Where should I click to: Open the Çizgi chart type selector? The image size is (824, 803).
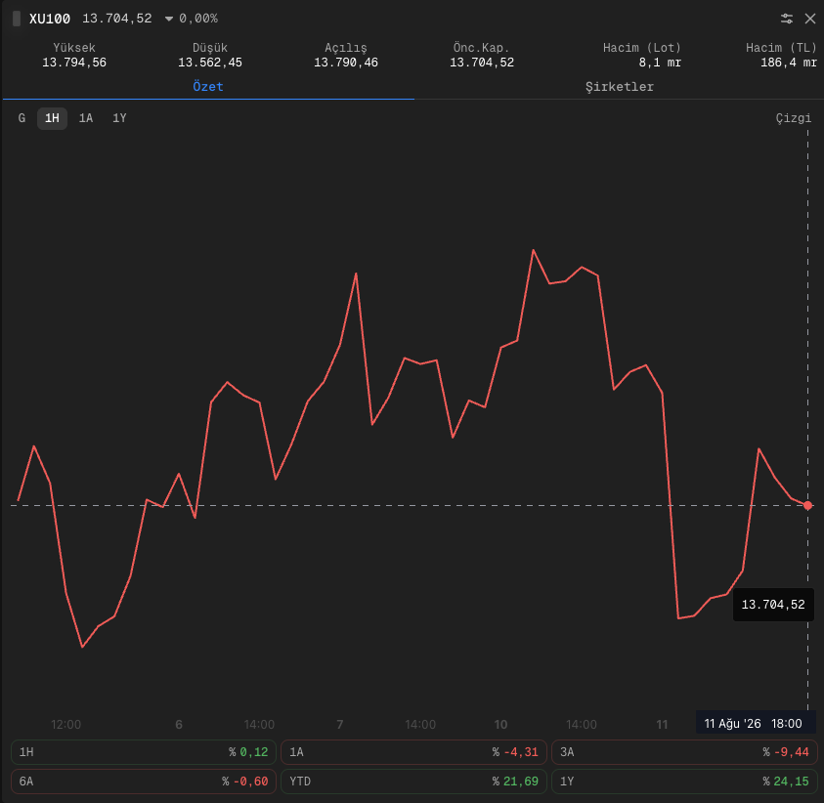793,118
